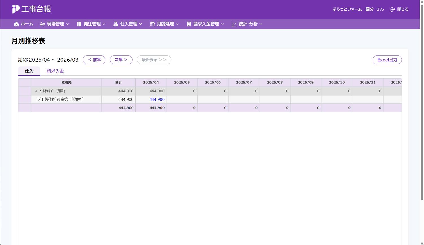Go to previous year with 前年 button
424x245 pixels.
[94, 60]
